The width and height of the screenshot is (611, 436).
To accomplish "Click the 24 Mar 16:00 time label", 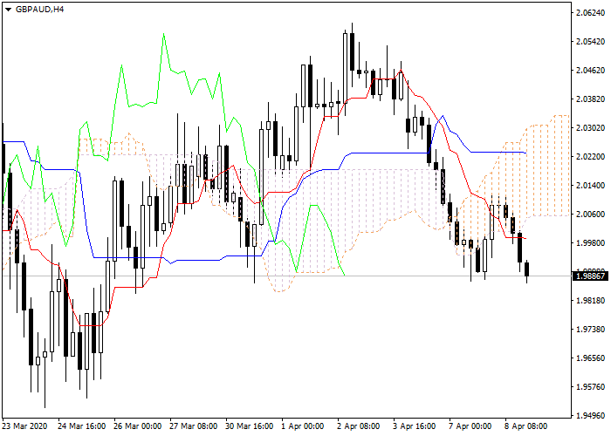I will coord(81,426).
